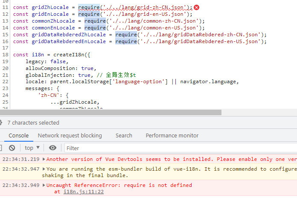This screenshot has width=297, height=198.
Task: Toggle the console sidebar icon
Action: [x=1, y=148]
